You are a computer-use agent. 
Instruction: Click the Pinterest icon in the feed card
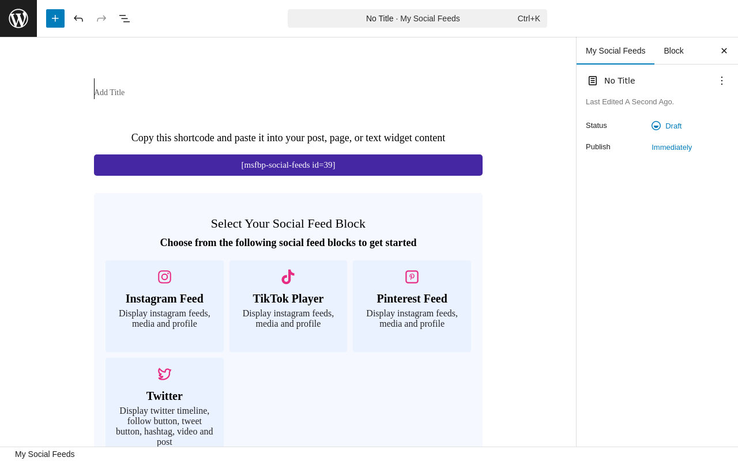pyautogui.click(x=412, y=277)
